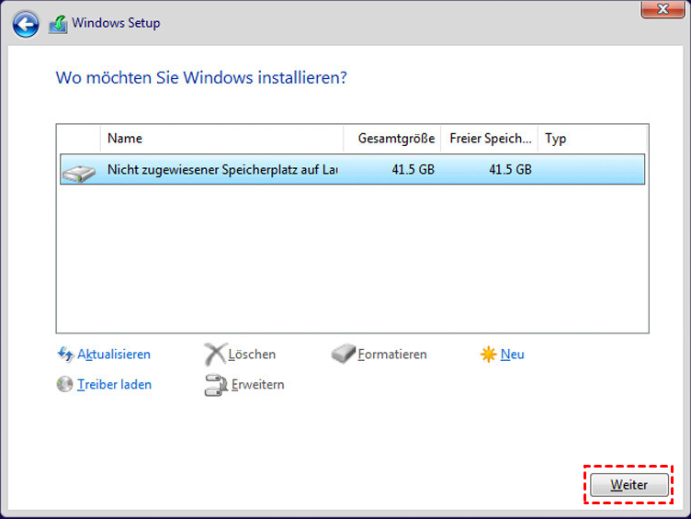Select row Nicht zugewiesener Speicherplatz
This screenshot has height=519, width=691.
(352, 169)
